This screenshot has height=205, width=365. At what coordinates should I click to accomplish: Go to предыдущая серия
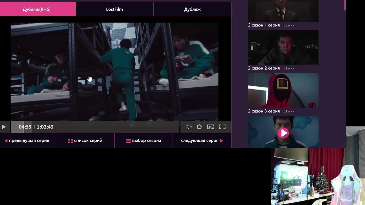[28, 141]
